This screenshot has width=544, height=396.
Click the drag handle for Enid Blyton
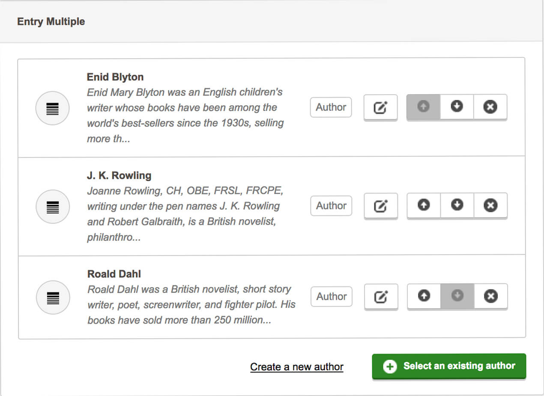(x=52, y=108)
